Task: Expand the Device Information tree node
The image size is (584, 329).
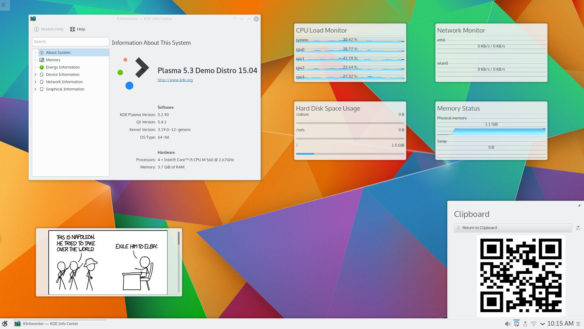Action: [x=35, y=75]
